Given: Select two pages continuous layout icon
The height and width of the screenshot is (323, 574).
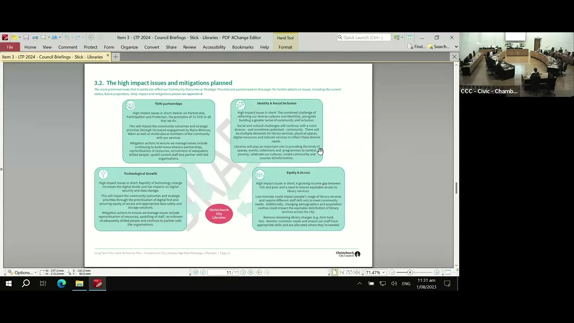Looking at the screenshot, I should pyautogui.click(x=357, y=272).
